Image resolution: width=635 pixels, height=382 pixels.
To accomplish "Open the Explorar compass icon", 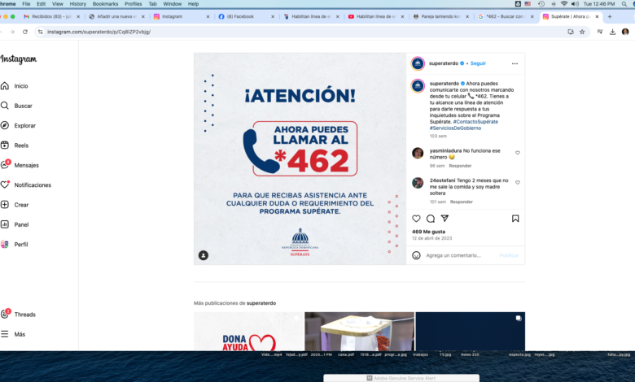I will click(5, 125).
